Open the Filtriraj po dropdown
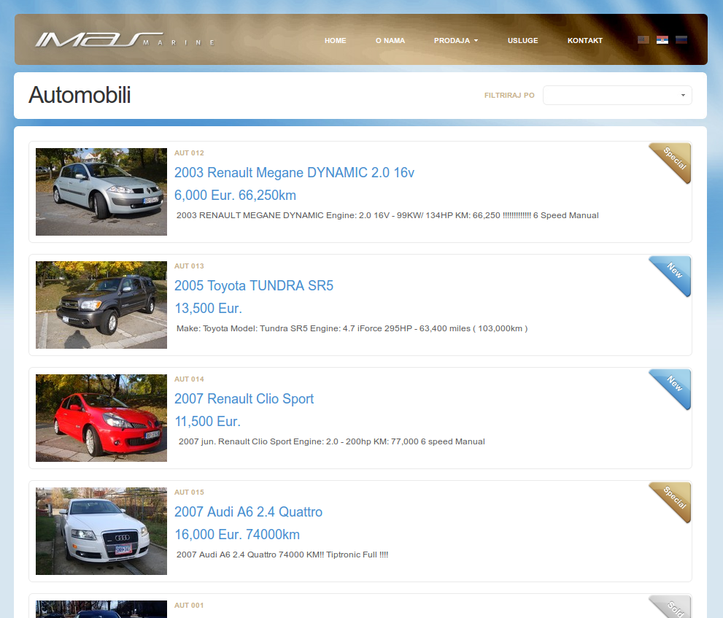Screen dimensions: 723x618 point(617,95)
